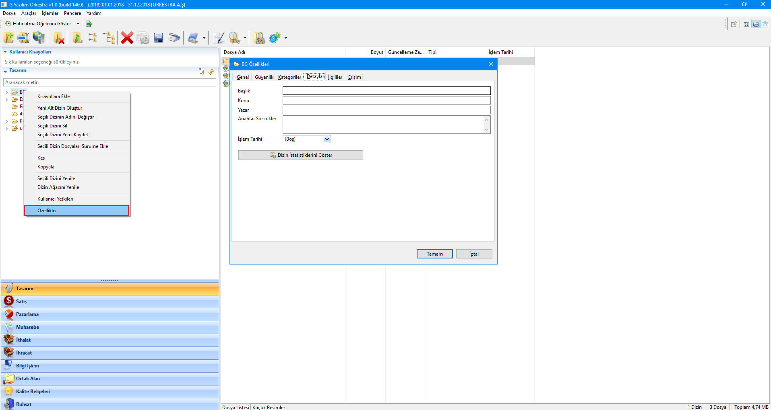Open the İşlem Tarihi dropdown
This screenshot has width=771, height=410.
[x=327, y=139]
